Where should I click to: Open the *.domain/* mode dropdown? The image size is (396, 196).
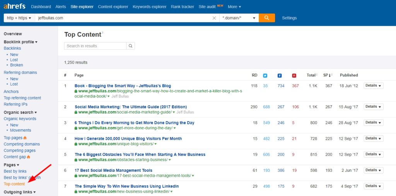(x=239, y=18)
